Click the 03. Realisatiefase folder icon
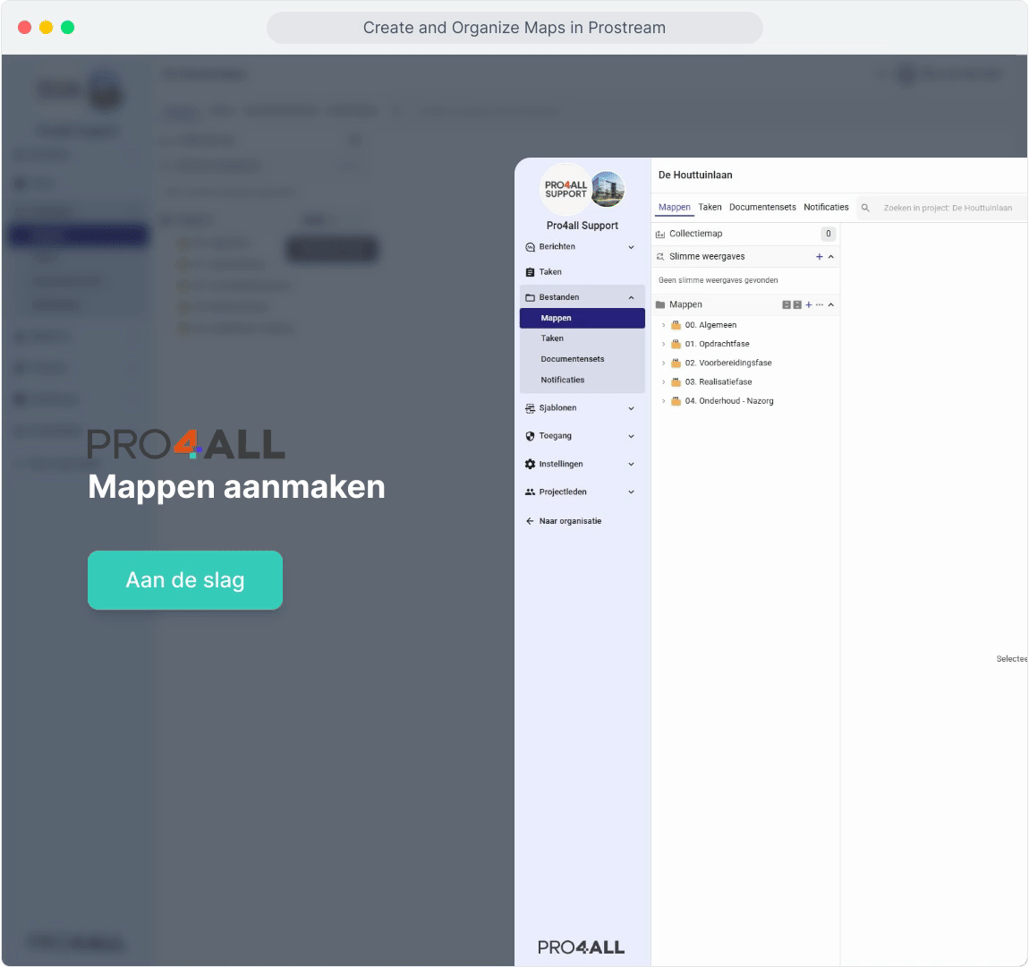The image size is (1029, 967). pyautogui.click(x=676, y=382)
